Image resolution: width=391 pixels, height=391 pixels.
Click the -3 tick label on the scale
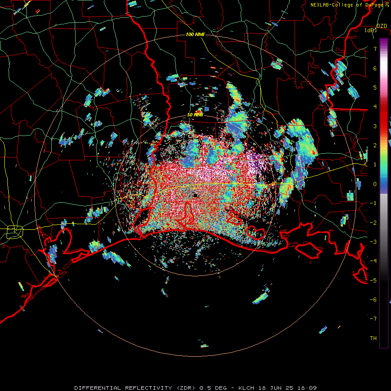[373, 242]
